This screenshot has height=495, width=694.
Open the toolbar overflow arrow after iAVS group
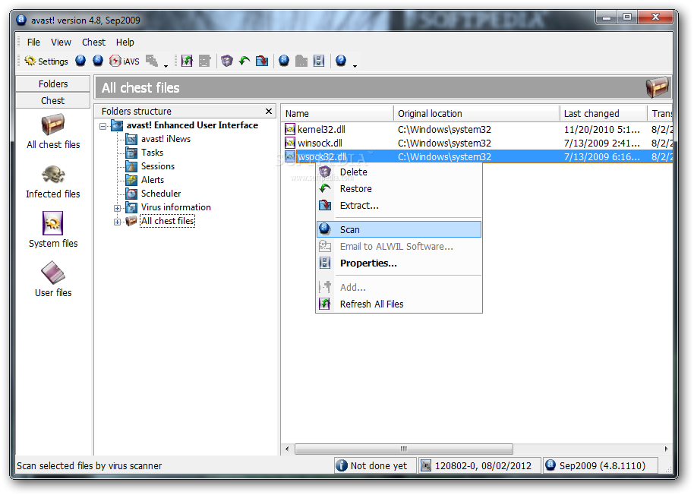[x=166, y=65]
